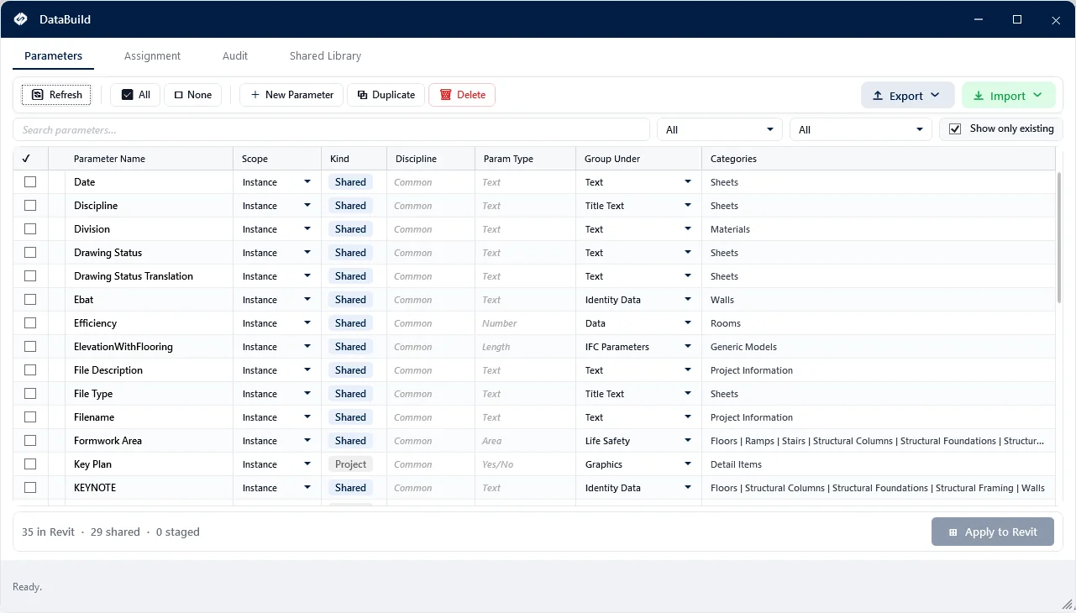
Task: Open Scope dropdown for the Discipline row
Action: click(x=307, y=206)
